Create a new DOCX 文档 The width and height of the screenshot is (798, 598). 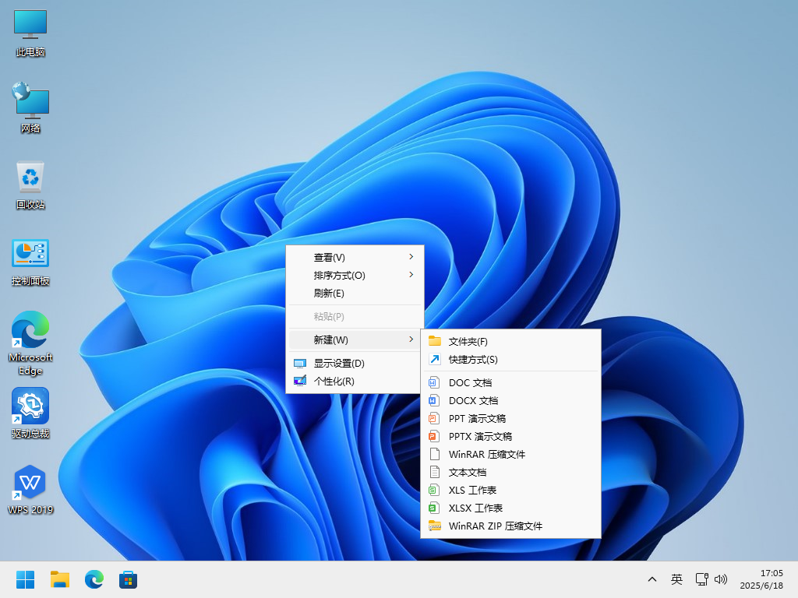(472, 400)
